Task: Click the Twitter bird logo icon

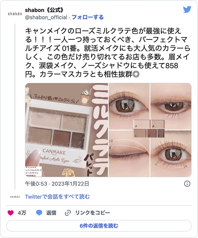Action: click(x=187, y=10)
